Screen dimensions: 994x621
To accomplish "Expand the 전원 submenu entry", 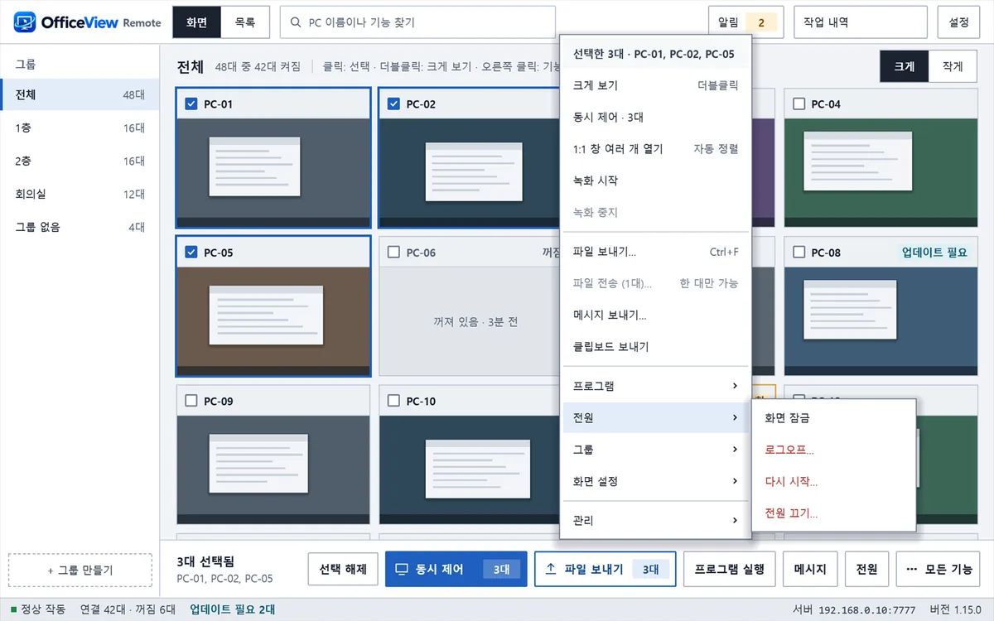I will tap(655, 418).
